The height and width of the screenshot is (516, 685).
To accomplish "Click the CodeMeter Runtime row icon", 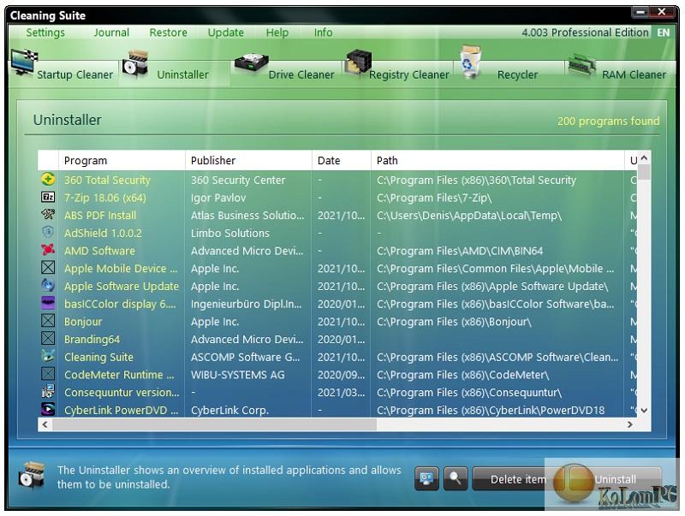I will [48, 374].
